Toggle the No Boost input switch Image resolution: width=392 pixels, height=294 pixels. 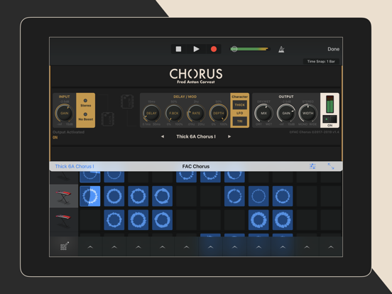pyautogui.click(x=85, y=116)
